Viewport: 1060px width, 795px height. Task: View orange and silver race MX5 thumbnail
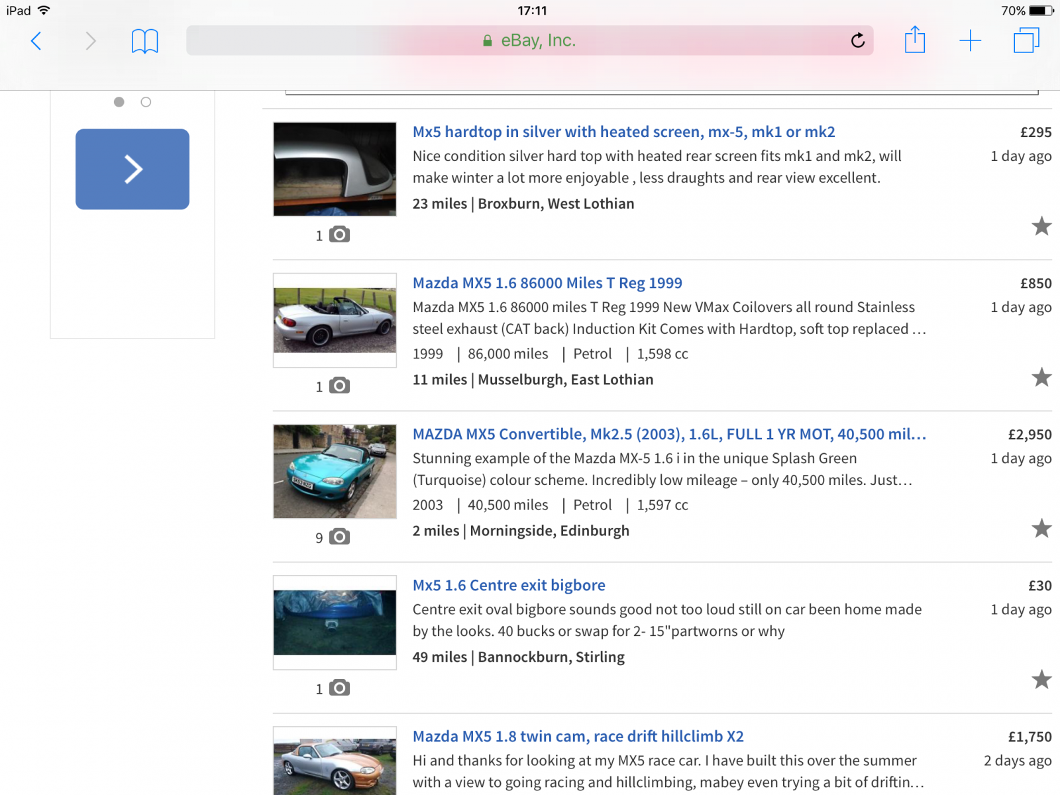(x=335, y=761)
